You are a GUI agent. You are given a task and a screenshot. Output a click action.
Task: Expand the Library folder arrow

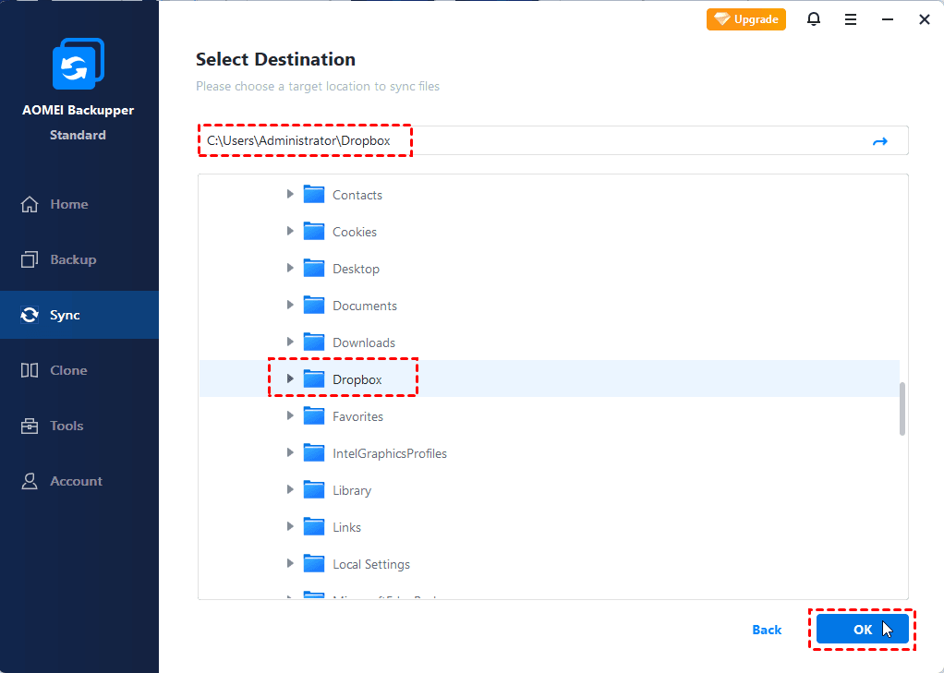point(290,490)
